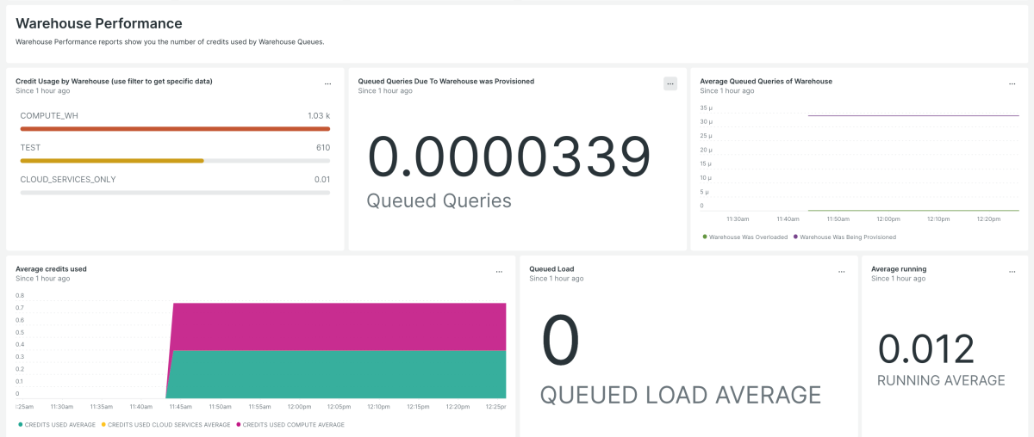Open Average running widget ellipsis menu
1034x437 pixels.
pos(1012,272)
